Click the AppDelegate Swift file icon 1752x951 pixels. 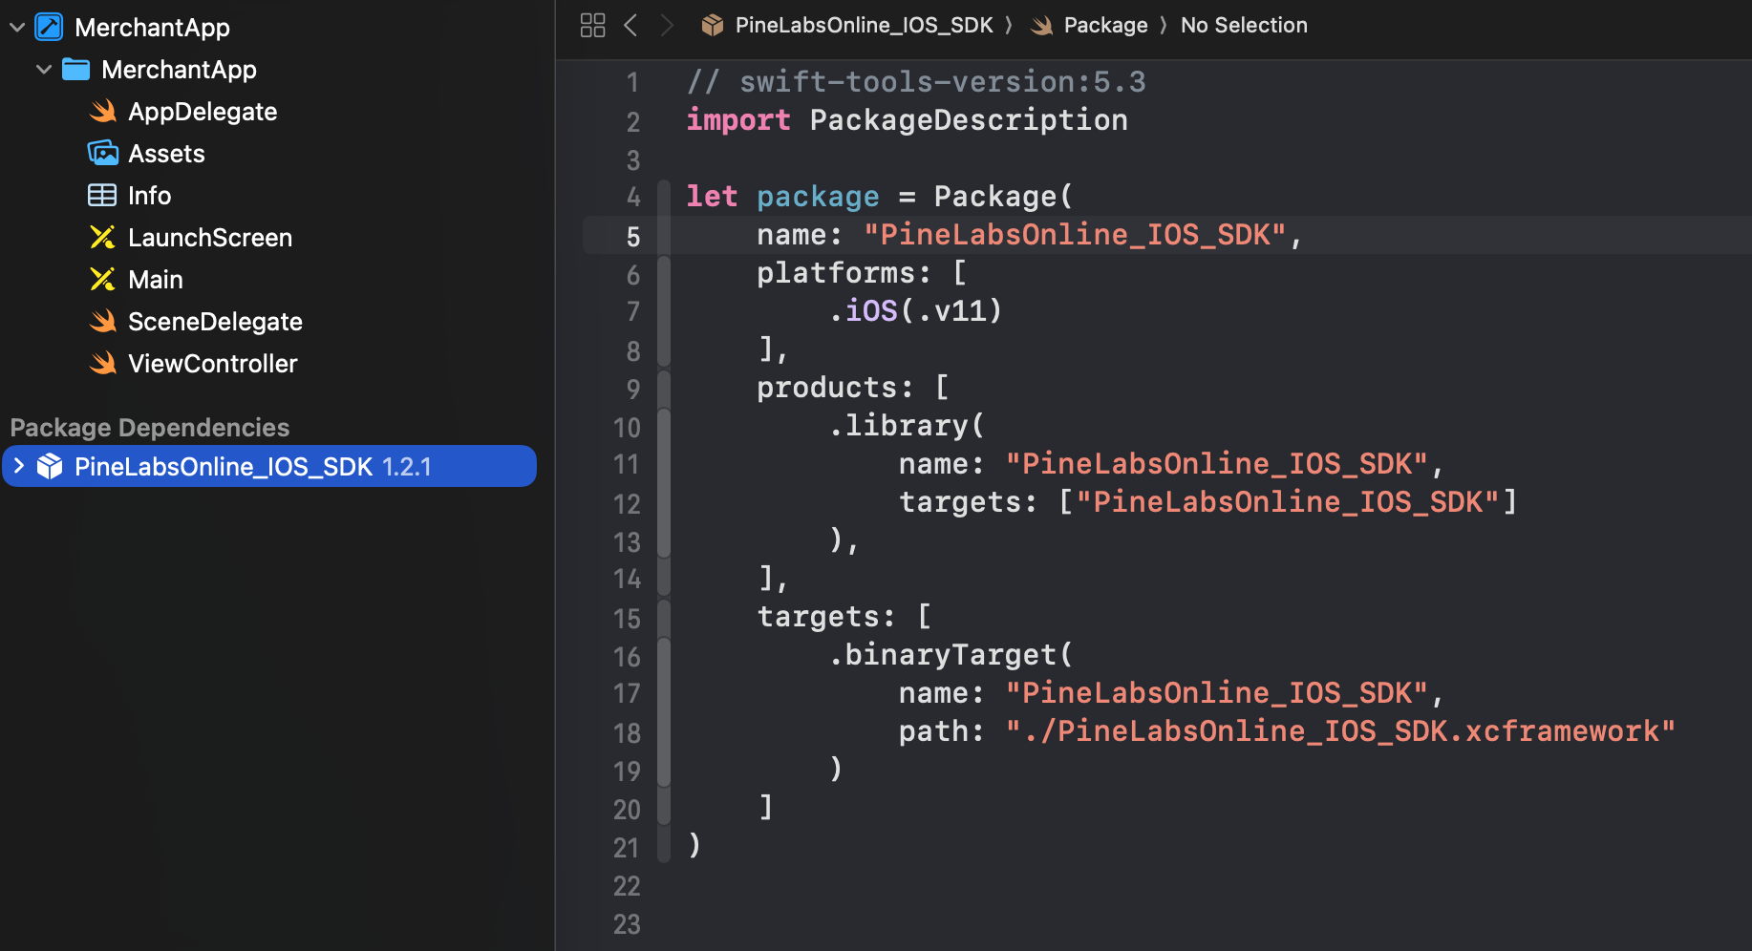(102, 112)
